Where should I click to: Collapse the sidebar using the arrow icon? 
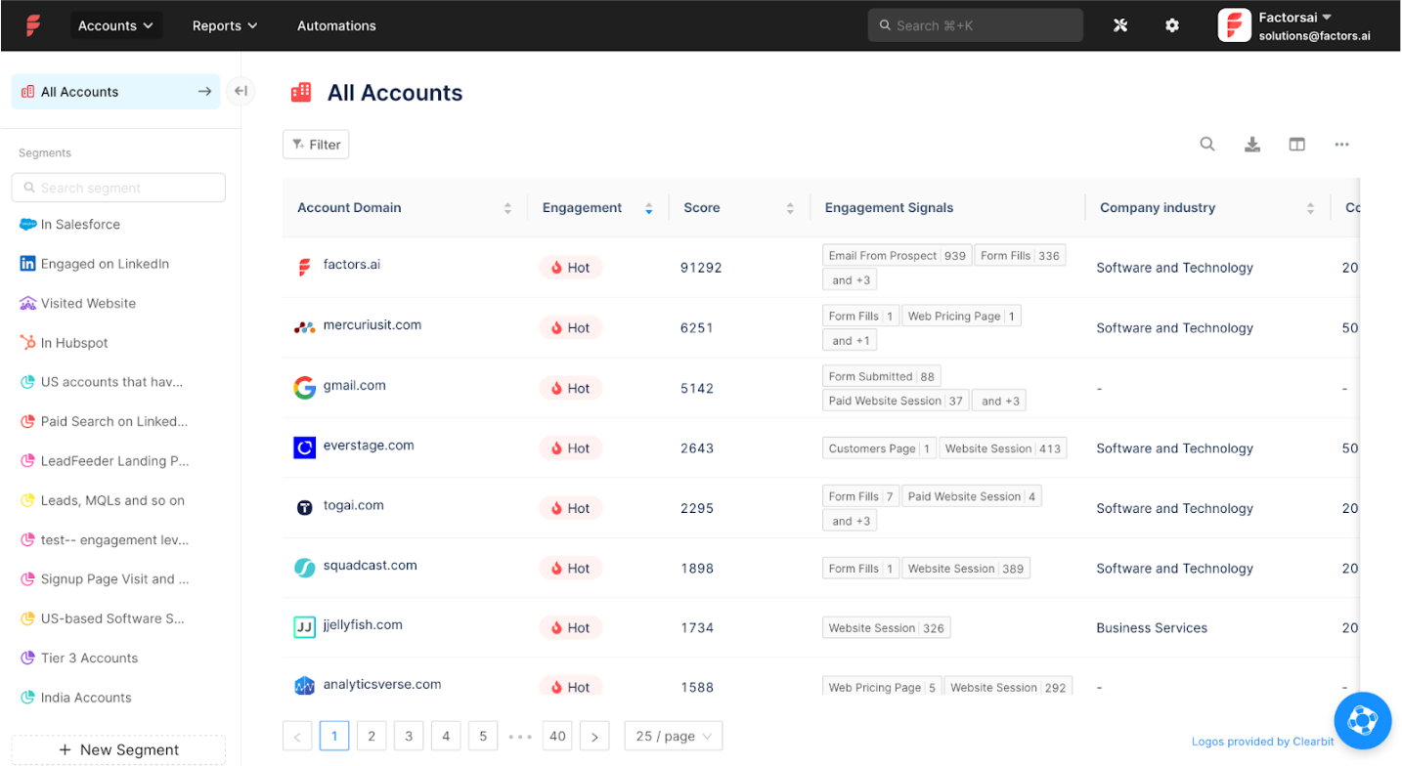[241, 90]
